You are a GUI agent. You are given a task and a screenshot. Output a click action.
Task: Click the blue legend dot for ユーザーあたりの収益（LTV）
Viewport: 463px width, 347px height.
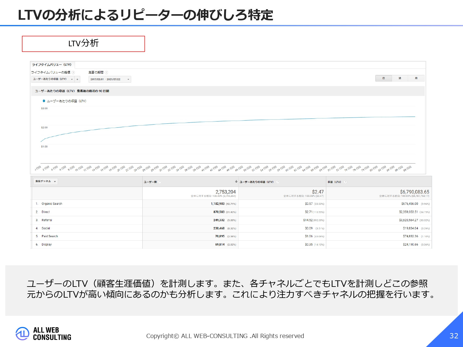[44, 101]
